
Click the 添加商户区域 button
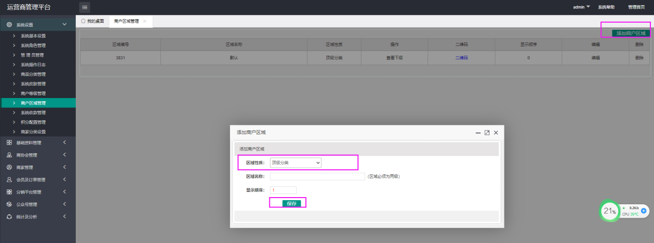(630, 33)
